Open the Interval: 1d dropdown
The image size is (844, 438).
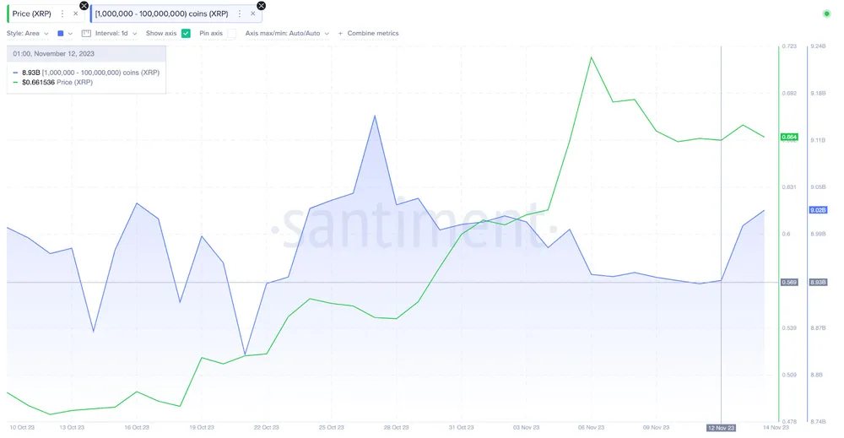[116, 34]
